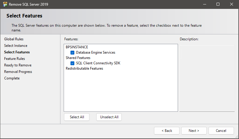
Task: Proceed with the Next > button
Action: (194, 131)
